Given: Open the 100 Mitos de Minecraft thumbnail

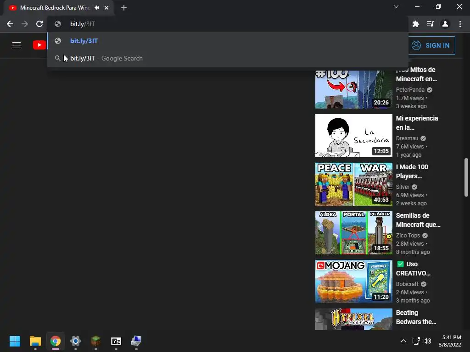Looking at the screenshot, I should click(354, 89).
